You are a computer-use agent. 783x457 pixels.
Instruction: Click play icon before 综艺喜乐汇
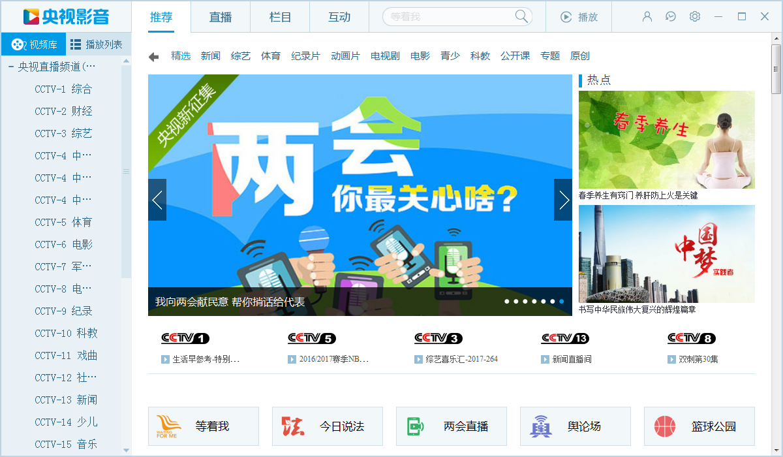[x=418, y=359]
